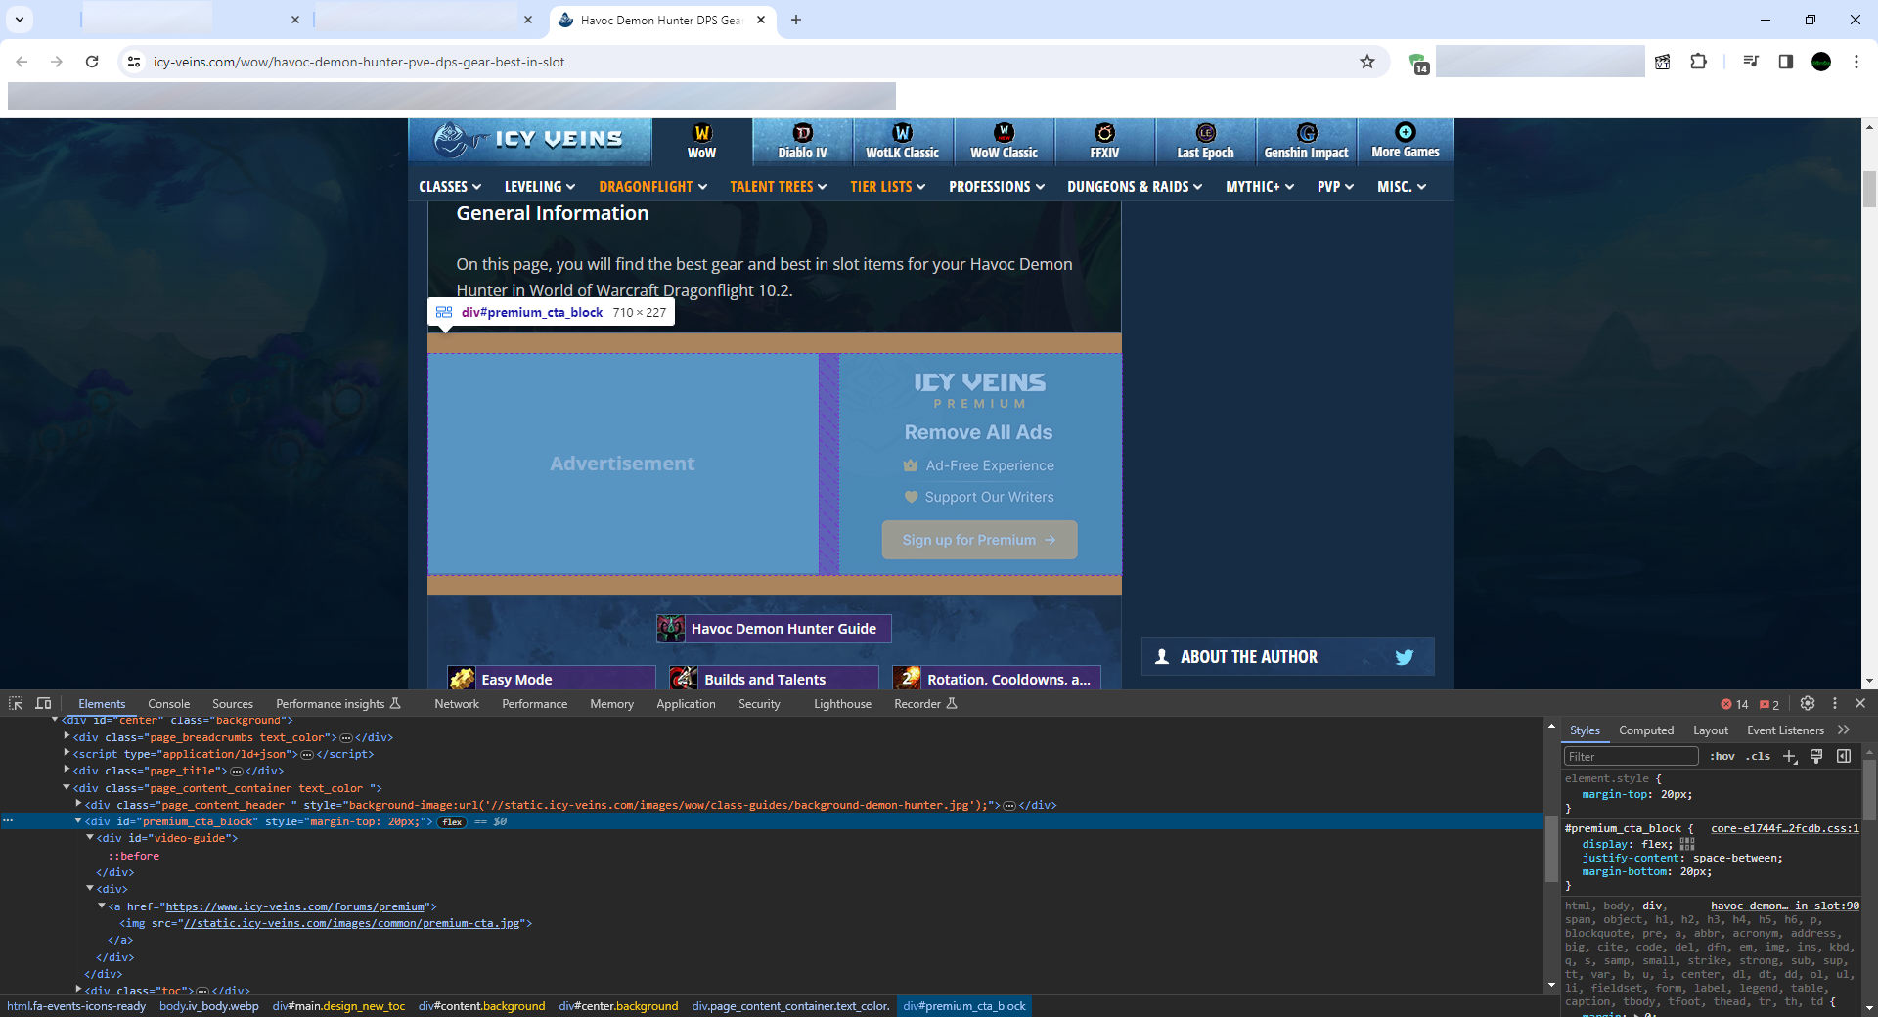Screen dimensions: 1878x1017
Task: Activate the DevTools inspect element picker
Action: coord(16,703)
